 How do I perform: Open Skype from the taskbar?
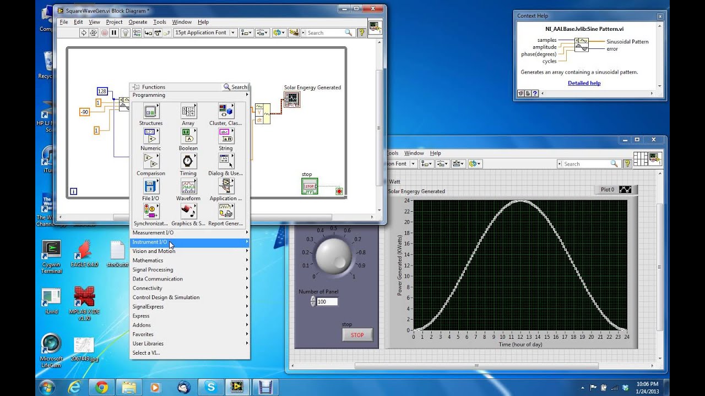(x=210, y=387)
